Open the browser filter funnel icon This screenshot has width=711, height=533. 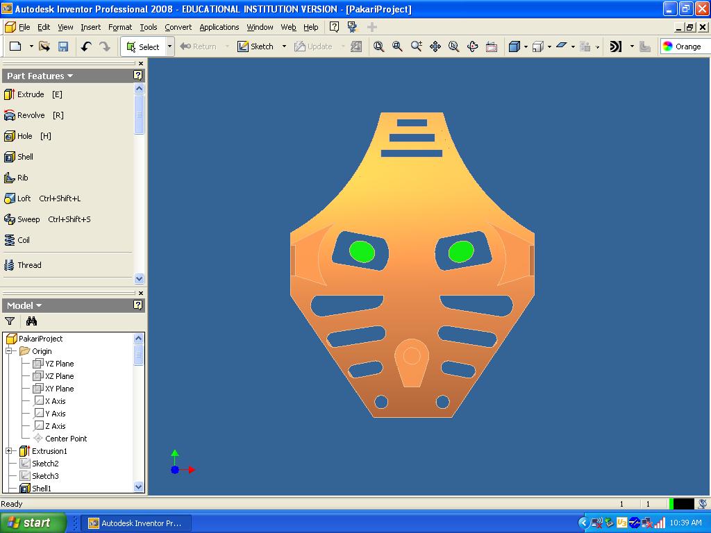10,321
